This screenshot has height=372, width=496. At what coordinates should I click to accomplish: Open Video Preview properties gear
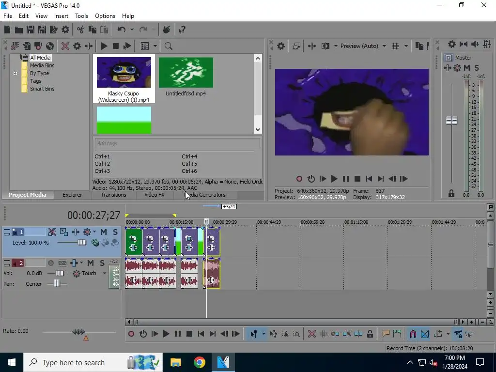click(281, 46)
